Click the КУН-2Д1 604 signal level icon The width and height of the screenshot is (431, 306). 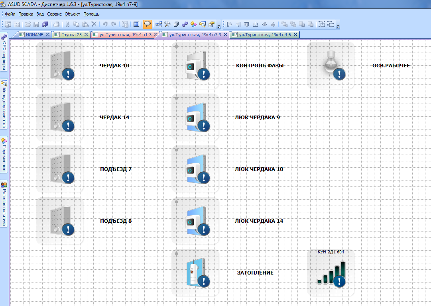[x=331, y=273]
